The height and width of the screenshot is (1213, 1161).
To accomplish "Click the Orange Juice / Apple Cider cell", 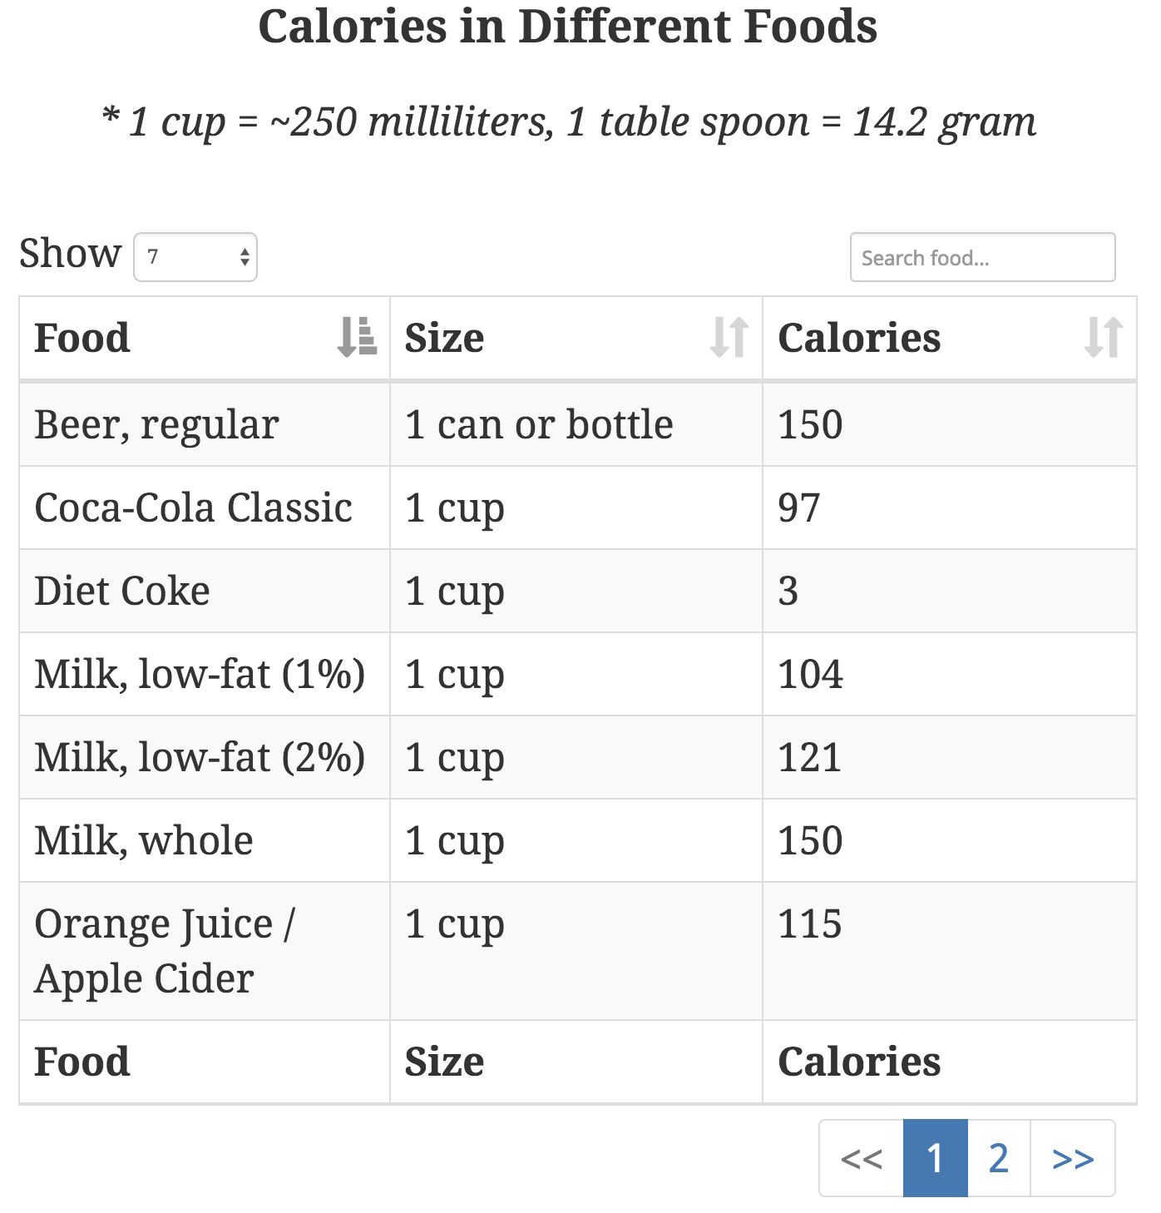I will pyautogui.click(x=165, y=950).
